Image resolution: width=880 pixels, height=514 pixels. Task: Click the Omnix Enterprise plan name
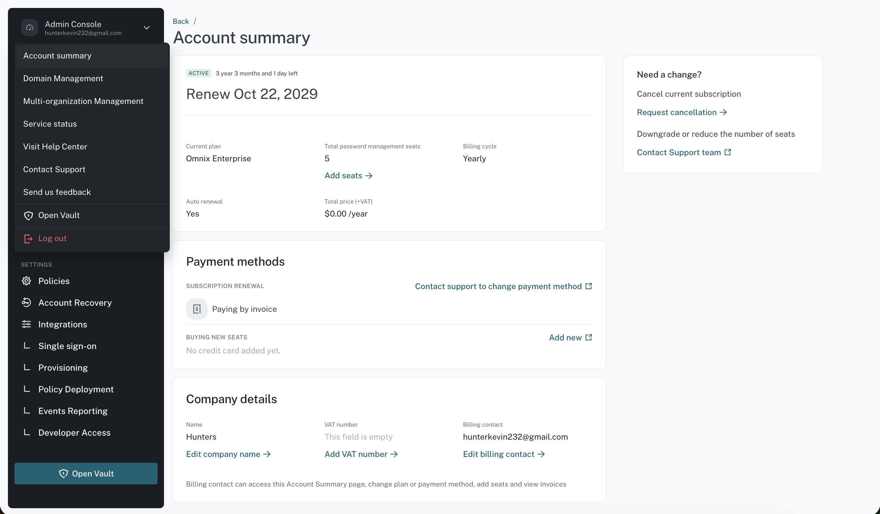219,158
